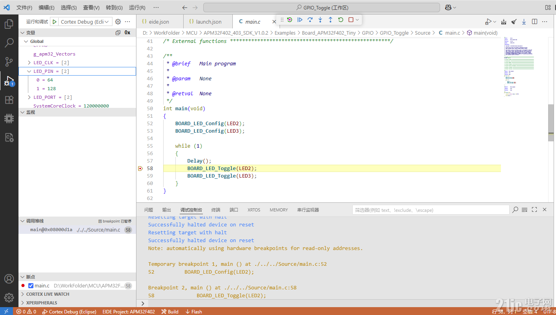
Task: Switch to the 终端 panel tab
Action: click(x=216, y=210)
